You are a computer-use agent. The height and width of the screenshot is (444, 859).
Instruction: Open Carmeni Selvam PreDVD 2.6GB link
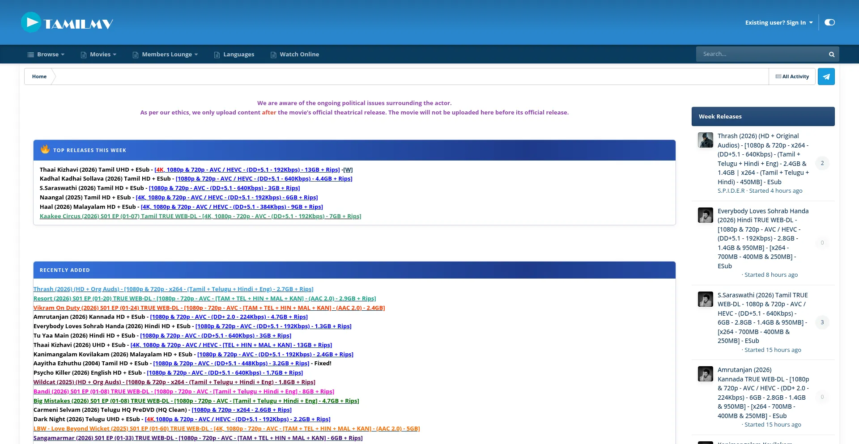tap(242, 410)
